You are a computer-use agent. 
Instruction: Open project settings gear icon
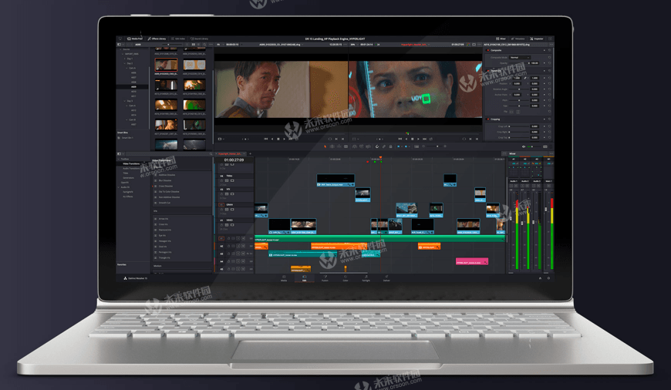point(548,278)
